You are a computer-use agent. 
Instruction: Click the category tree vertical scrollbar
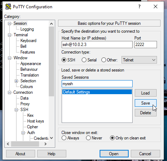(x=52, y=61)
